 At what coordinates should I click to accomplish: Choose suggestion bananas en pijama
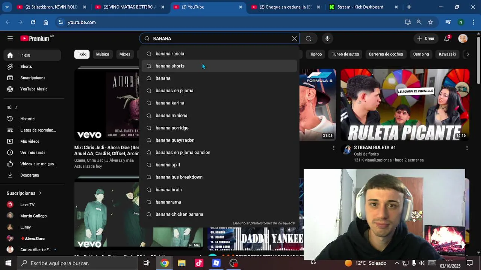coord(219,91)
